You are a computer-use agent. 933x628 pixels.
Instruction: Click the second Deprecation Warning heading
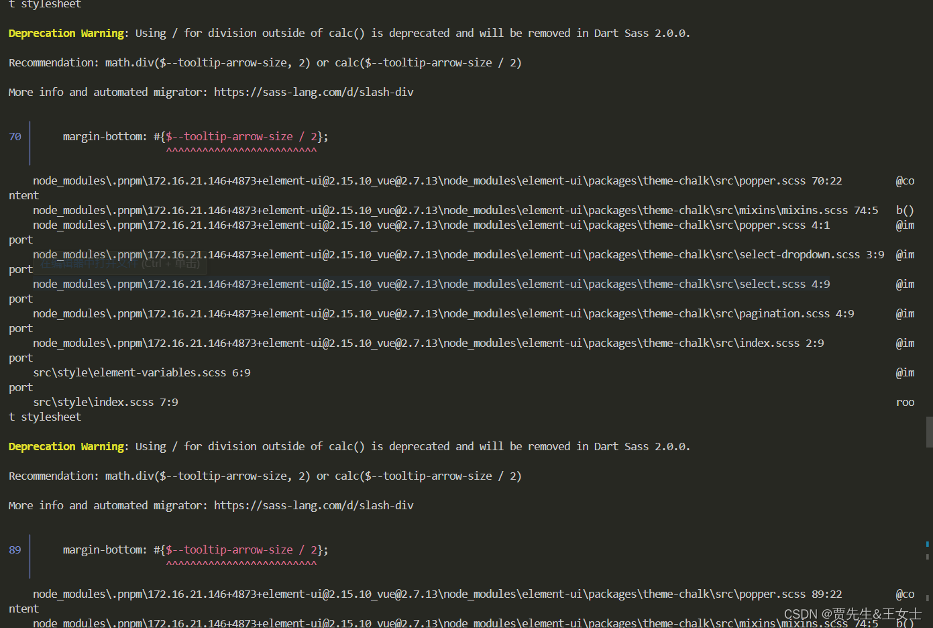click(66, 446)
